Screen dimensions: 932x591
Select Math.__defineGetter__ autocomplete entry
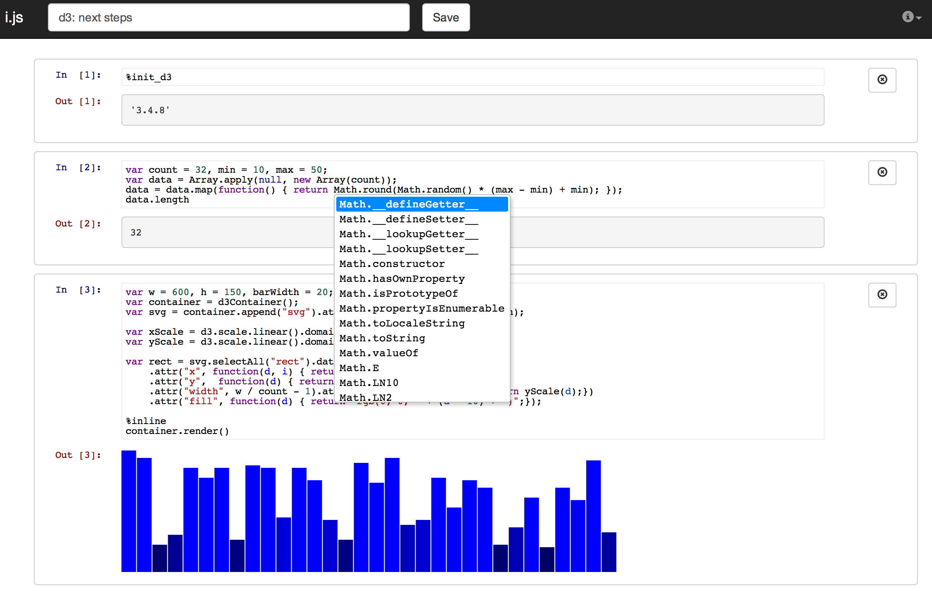[x=422, y=204]
